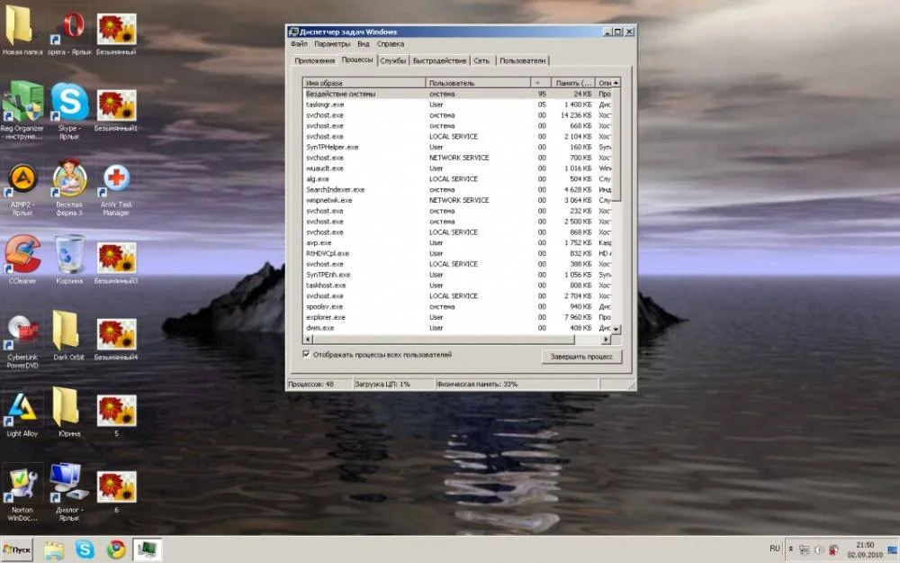Click the CPU column header sort arrow

(537, 83)
